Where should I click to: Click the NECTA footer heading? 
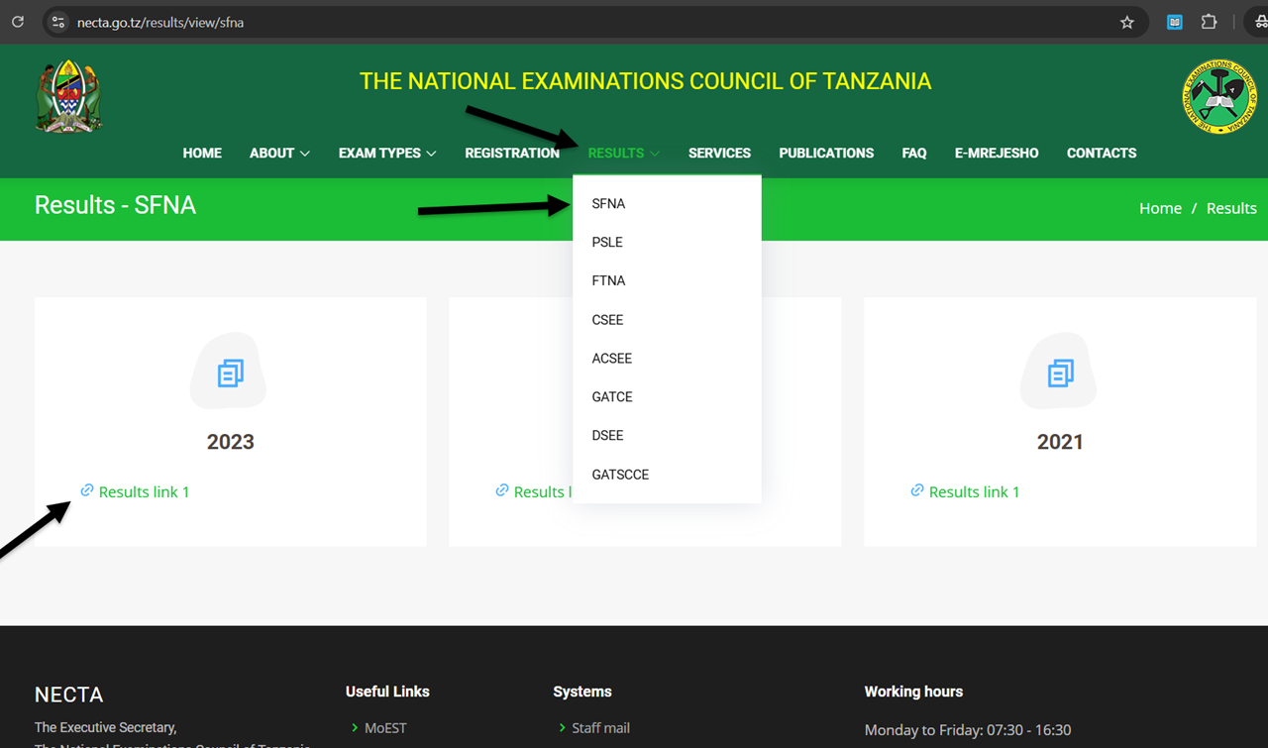coord(68,695)
